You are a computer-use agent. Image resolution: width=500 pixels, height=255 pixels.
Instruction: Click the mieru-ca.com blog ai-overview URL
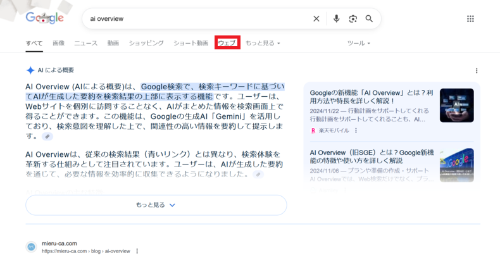click(86, 251)
